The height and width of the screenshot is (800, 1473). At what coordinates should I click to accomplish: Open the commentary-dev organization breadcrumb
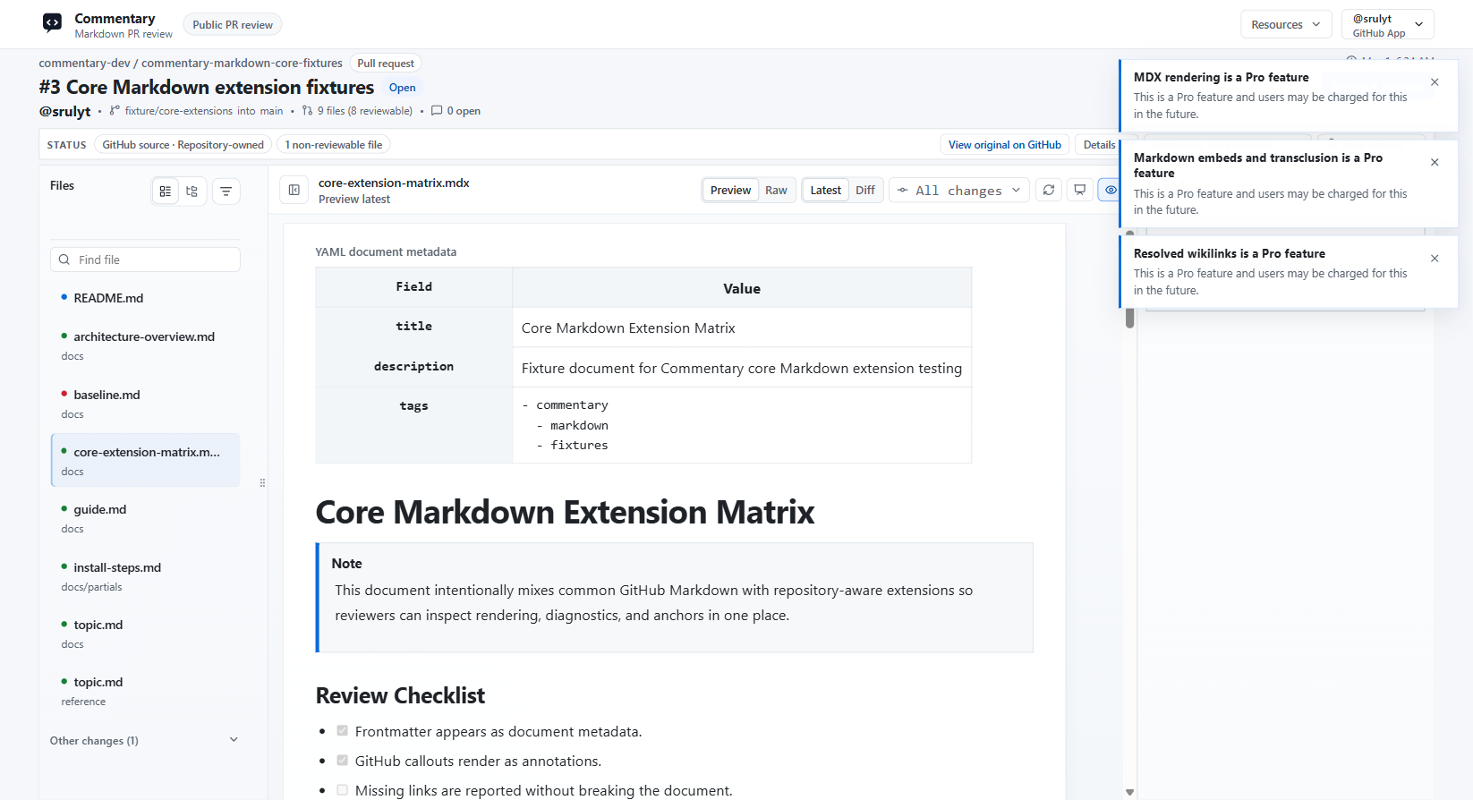[x=84, y=64]
